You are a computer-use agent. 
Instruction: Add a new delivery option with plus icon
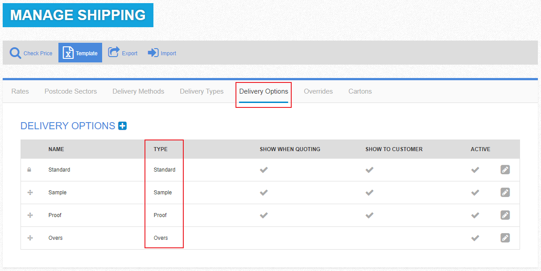pos(122,126)
